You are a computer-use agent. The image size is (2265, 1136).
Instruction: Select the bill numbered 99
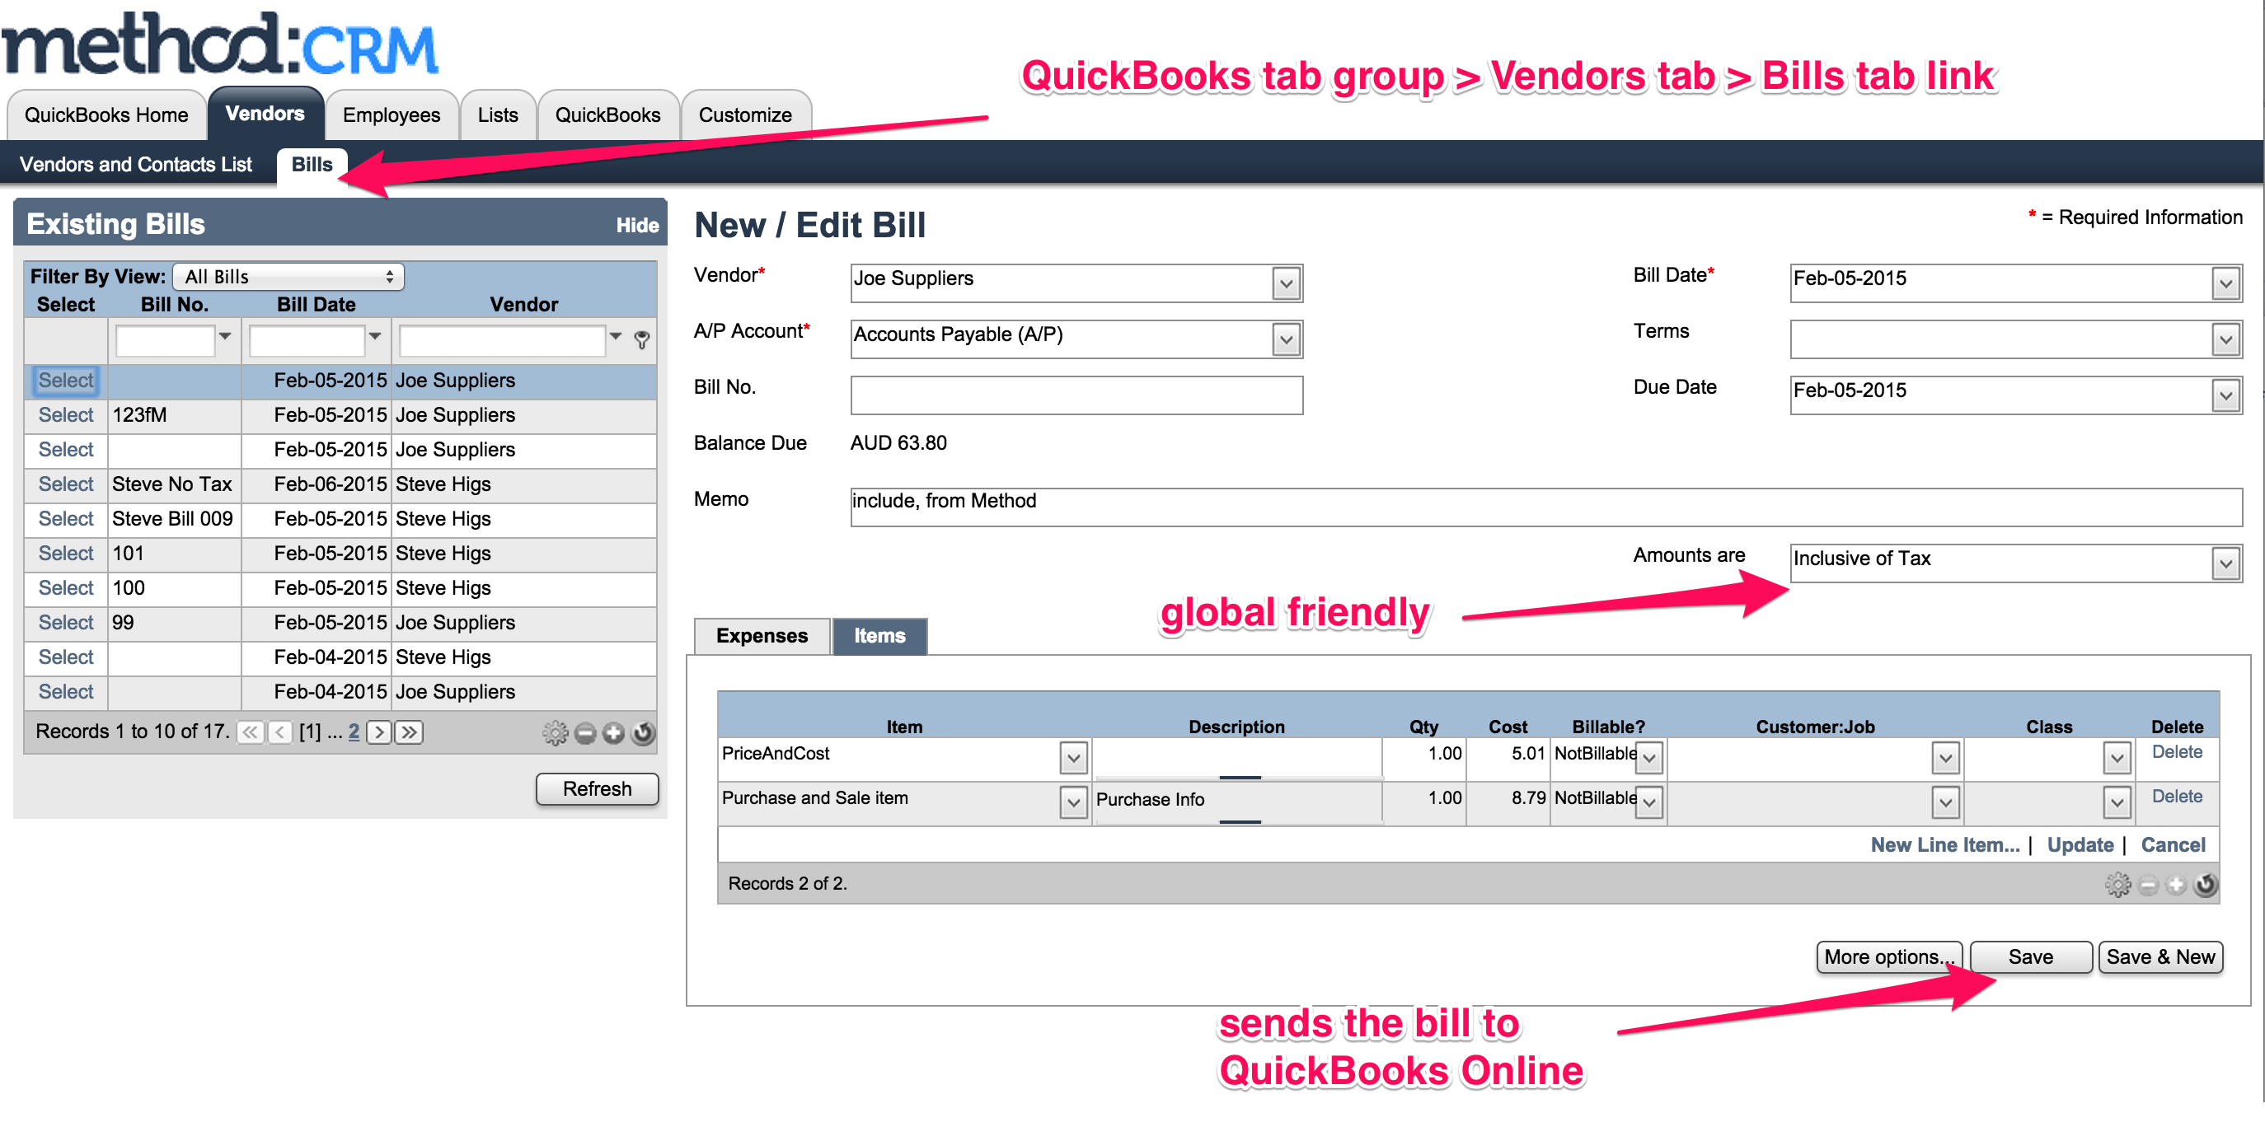click(x=65, y=624)
